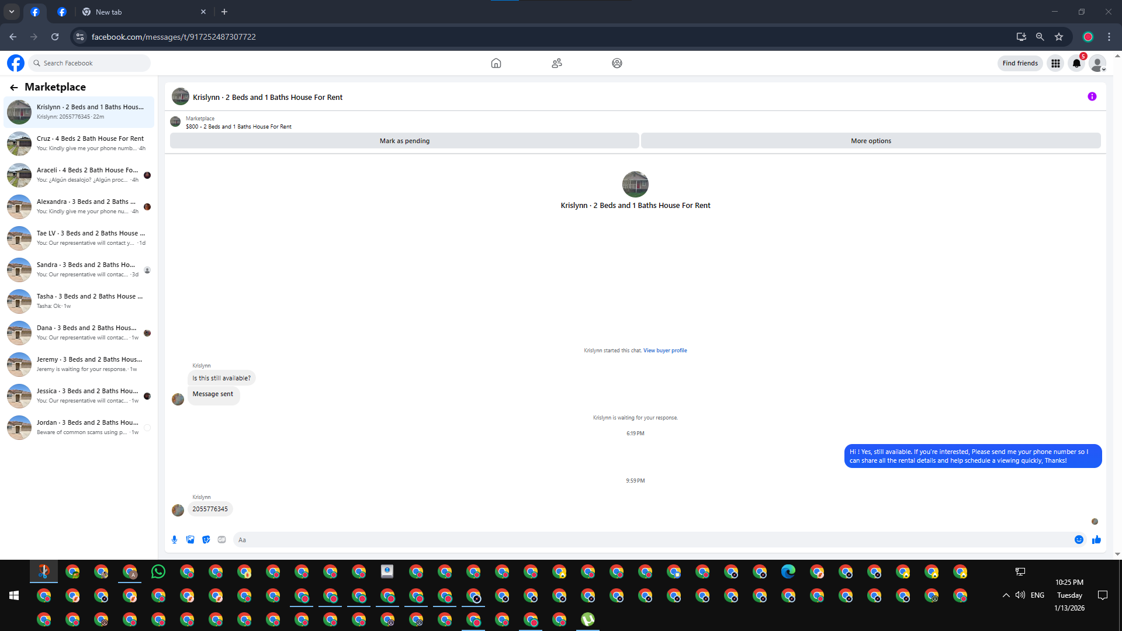Expand the account profile dropdown
The image size is (1122, 631).
pyautogui.click(x=1098, y=63)
